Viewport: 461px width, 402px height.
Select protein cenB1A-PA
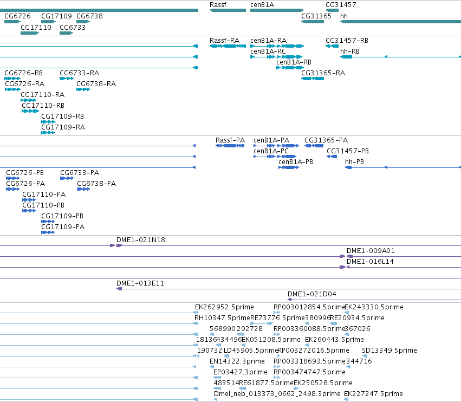276,146
